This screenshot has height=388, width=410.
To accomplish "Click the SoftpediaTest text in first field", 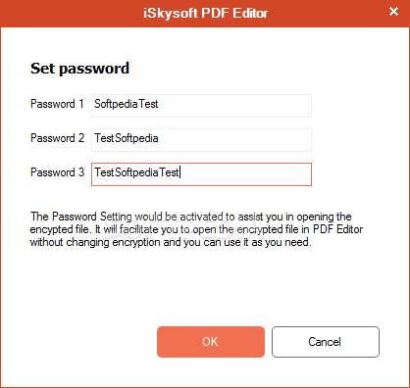I will [127, 104].
